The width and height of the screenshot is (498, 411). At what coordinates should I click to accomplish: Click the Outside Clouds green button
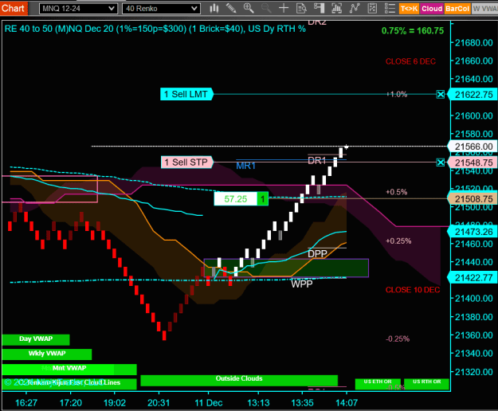pos(239,380)
